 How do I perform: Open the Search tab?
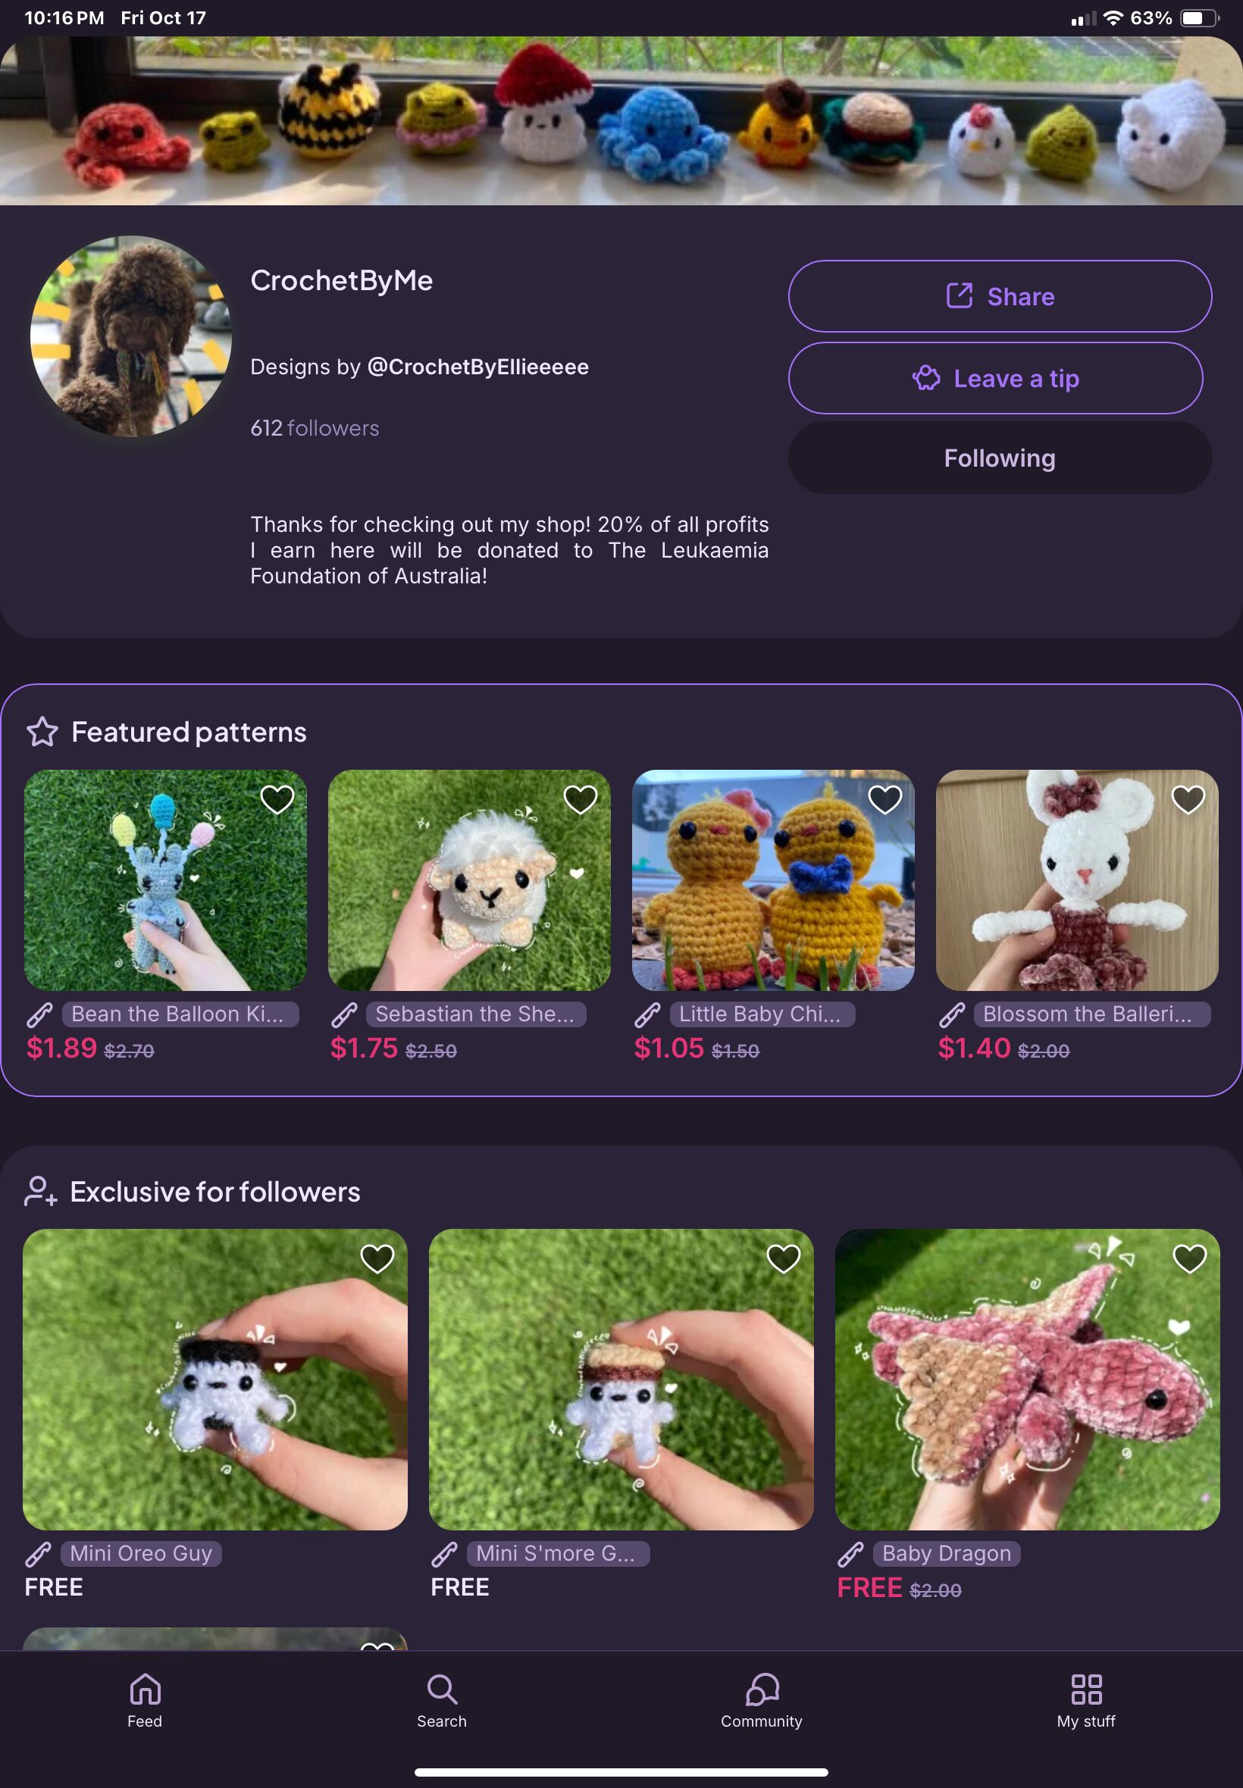tap(442, 1701)
